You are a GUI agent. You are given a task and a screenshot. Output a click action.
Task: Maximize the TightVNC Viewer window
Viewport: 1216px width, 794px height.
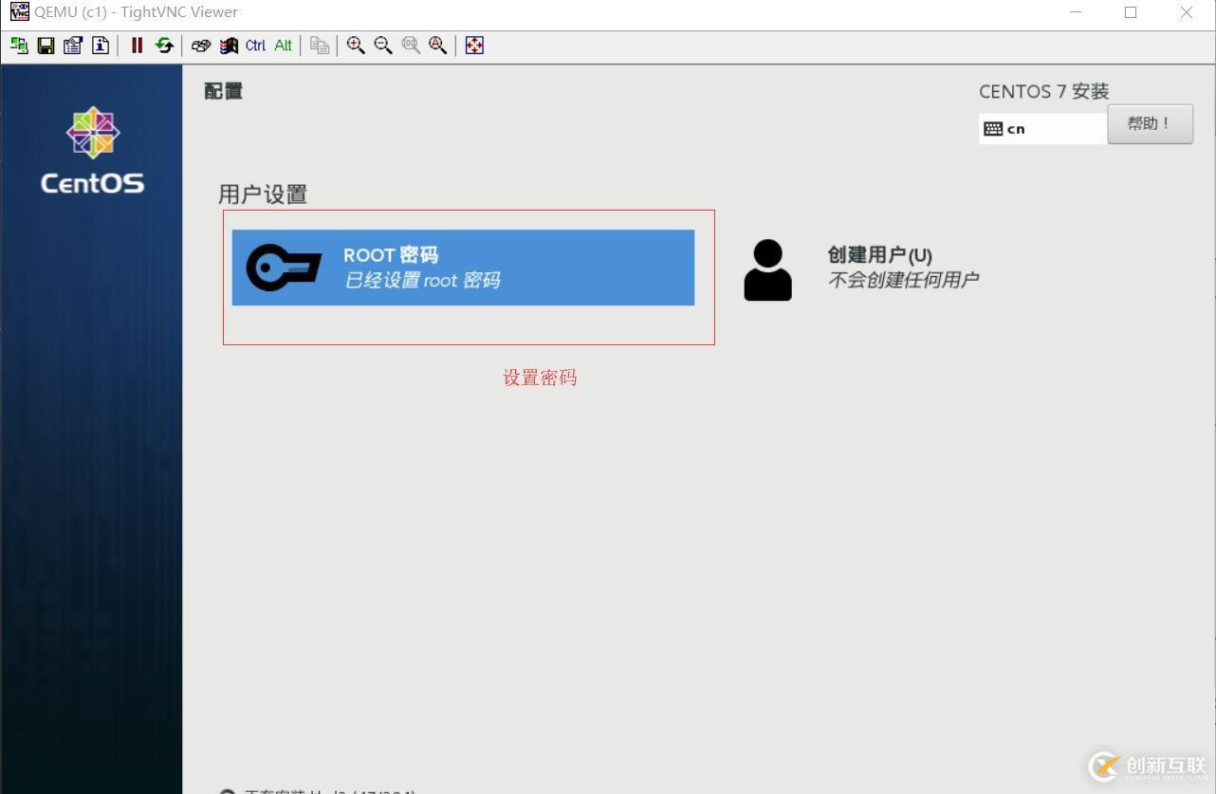1131,12
